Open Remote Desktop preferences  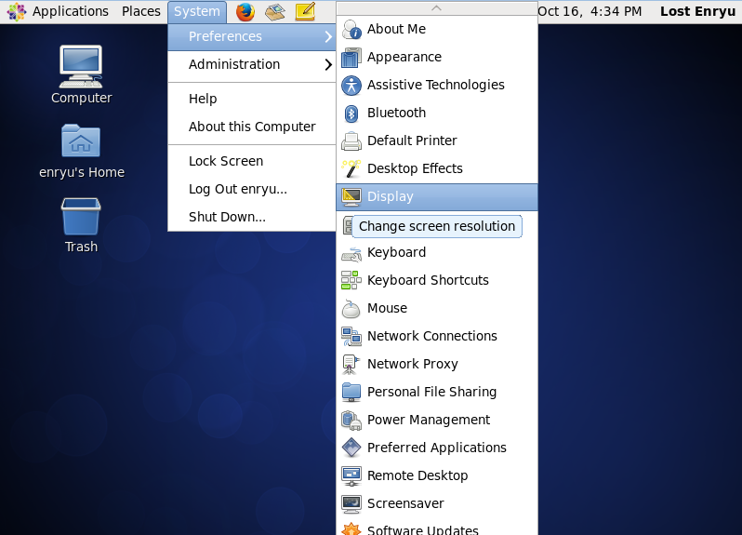(437, 475)
